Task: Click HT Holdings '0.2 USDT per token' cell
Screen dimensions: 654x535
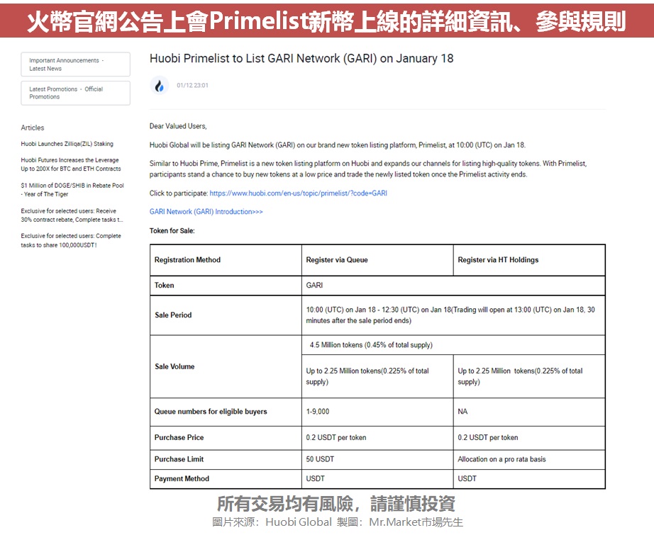Action: [x=529, y=437]
